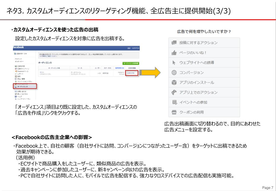The width and height of the screenshot is (276, 191).
Task: Click the 広告を掲載 column header
Action: (x=132, y=68)
